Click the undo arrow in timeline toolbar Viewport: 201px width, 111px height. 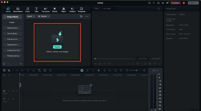17,70
